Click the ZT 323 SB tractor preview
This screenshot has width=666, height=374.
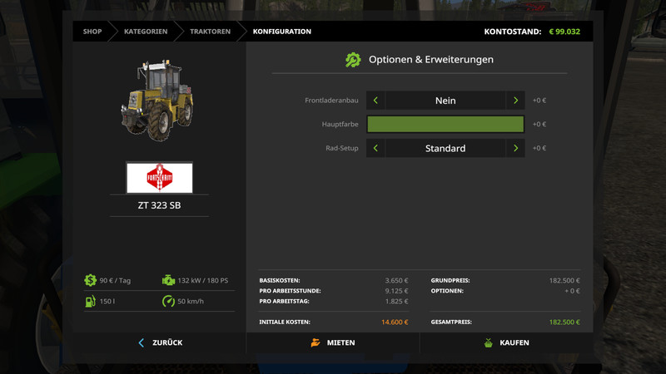coord(157,98)
